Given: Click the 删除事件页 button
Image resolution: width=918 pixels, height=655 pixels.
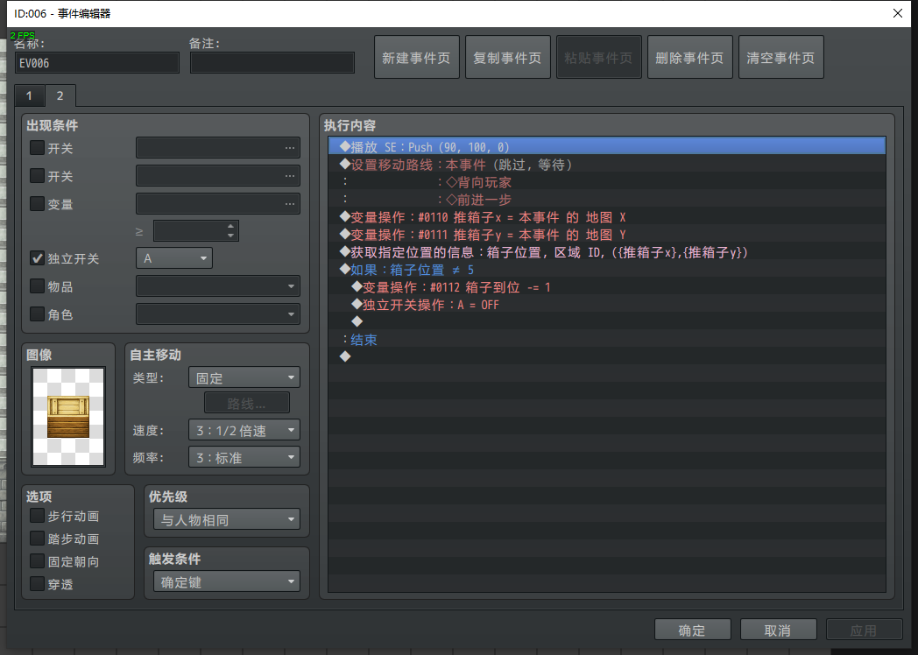Looking at the screenshot, I should pyautogui.click(x=689, y=58).
